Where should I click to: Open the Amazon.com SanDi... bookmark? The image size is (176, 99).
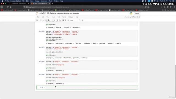(x=115, y=10)
